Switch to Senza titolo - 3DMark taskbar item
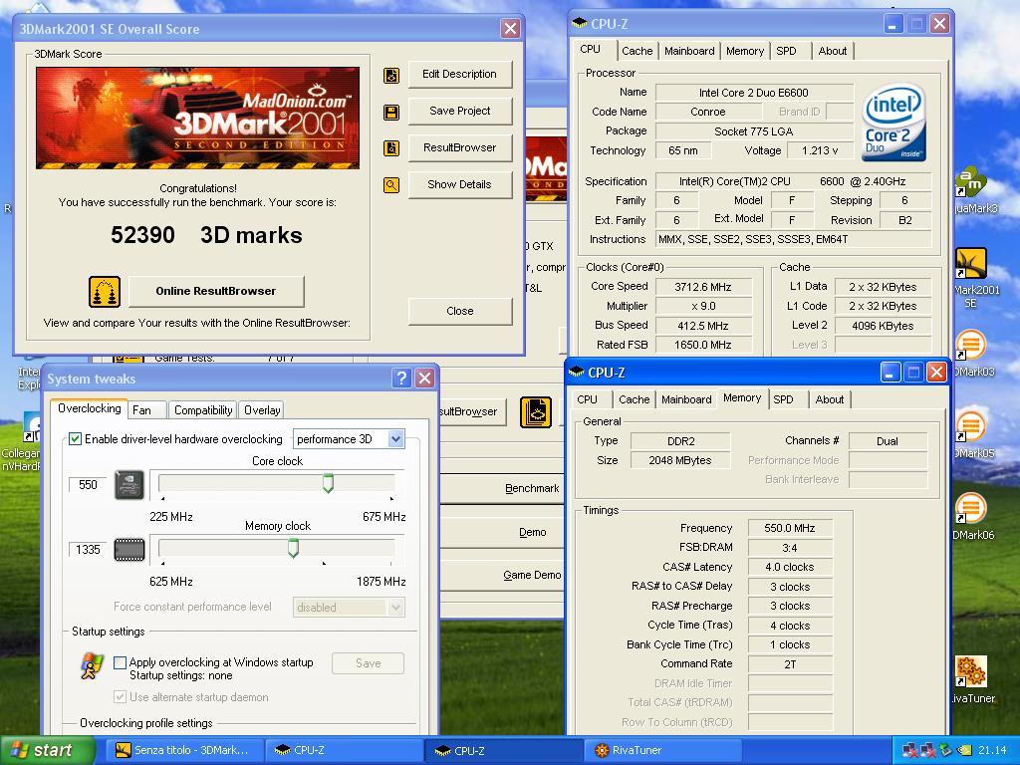The image size is (1020, 765). (186, 751)
